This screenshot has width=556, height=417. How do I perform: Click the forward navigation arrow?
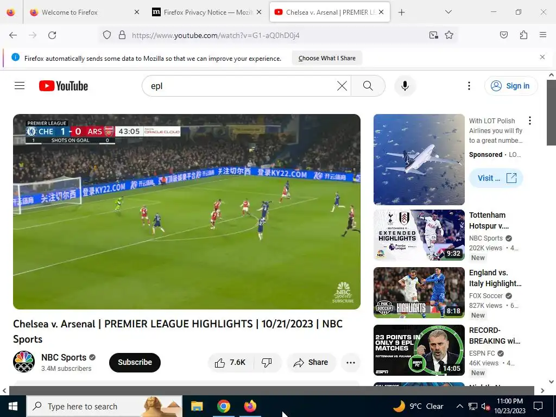tap(33, 35)
